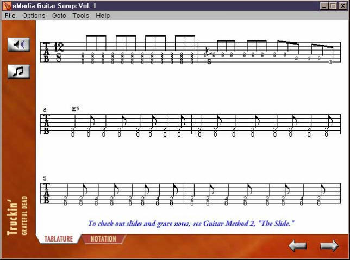This screenshot has height=260, width=350.
Task: Click the first tablature staff TAB clef
Action: [46, 52]
